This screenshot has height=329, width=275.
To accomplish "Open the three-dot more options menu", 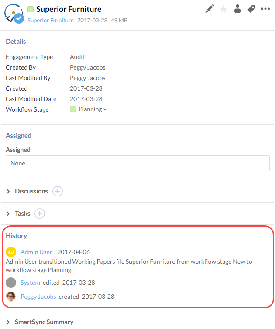I will pos(265,9).
